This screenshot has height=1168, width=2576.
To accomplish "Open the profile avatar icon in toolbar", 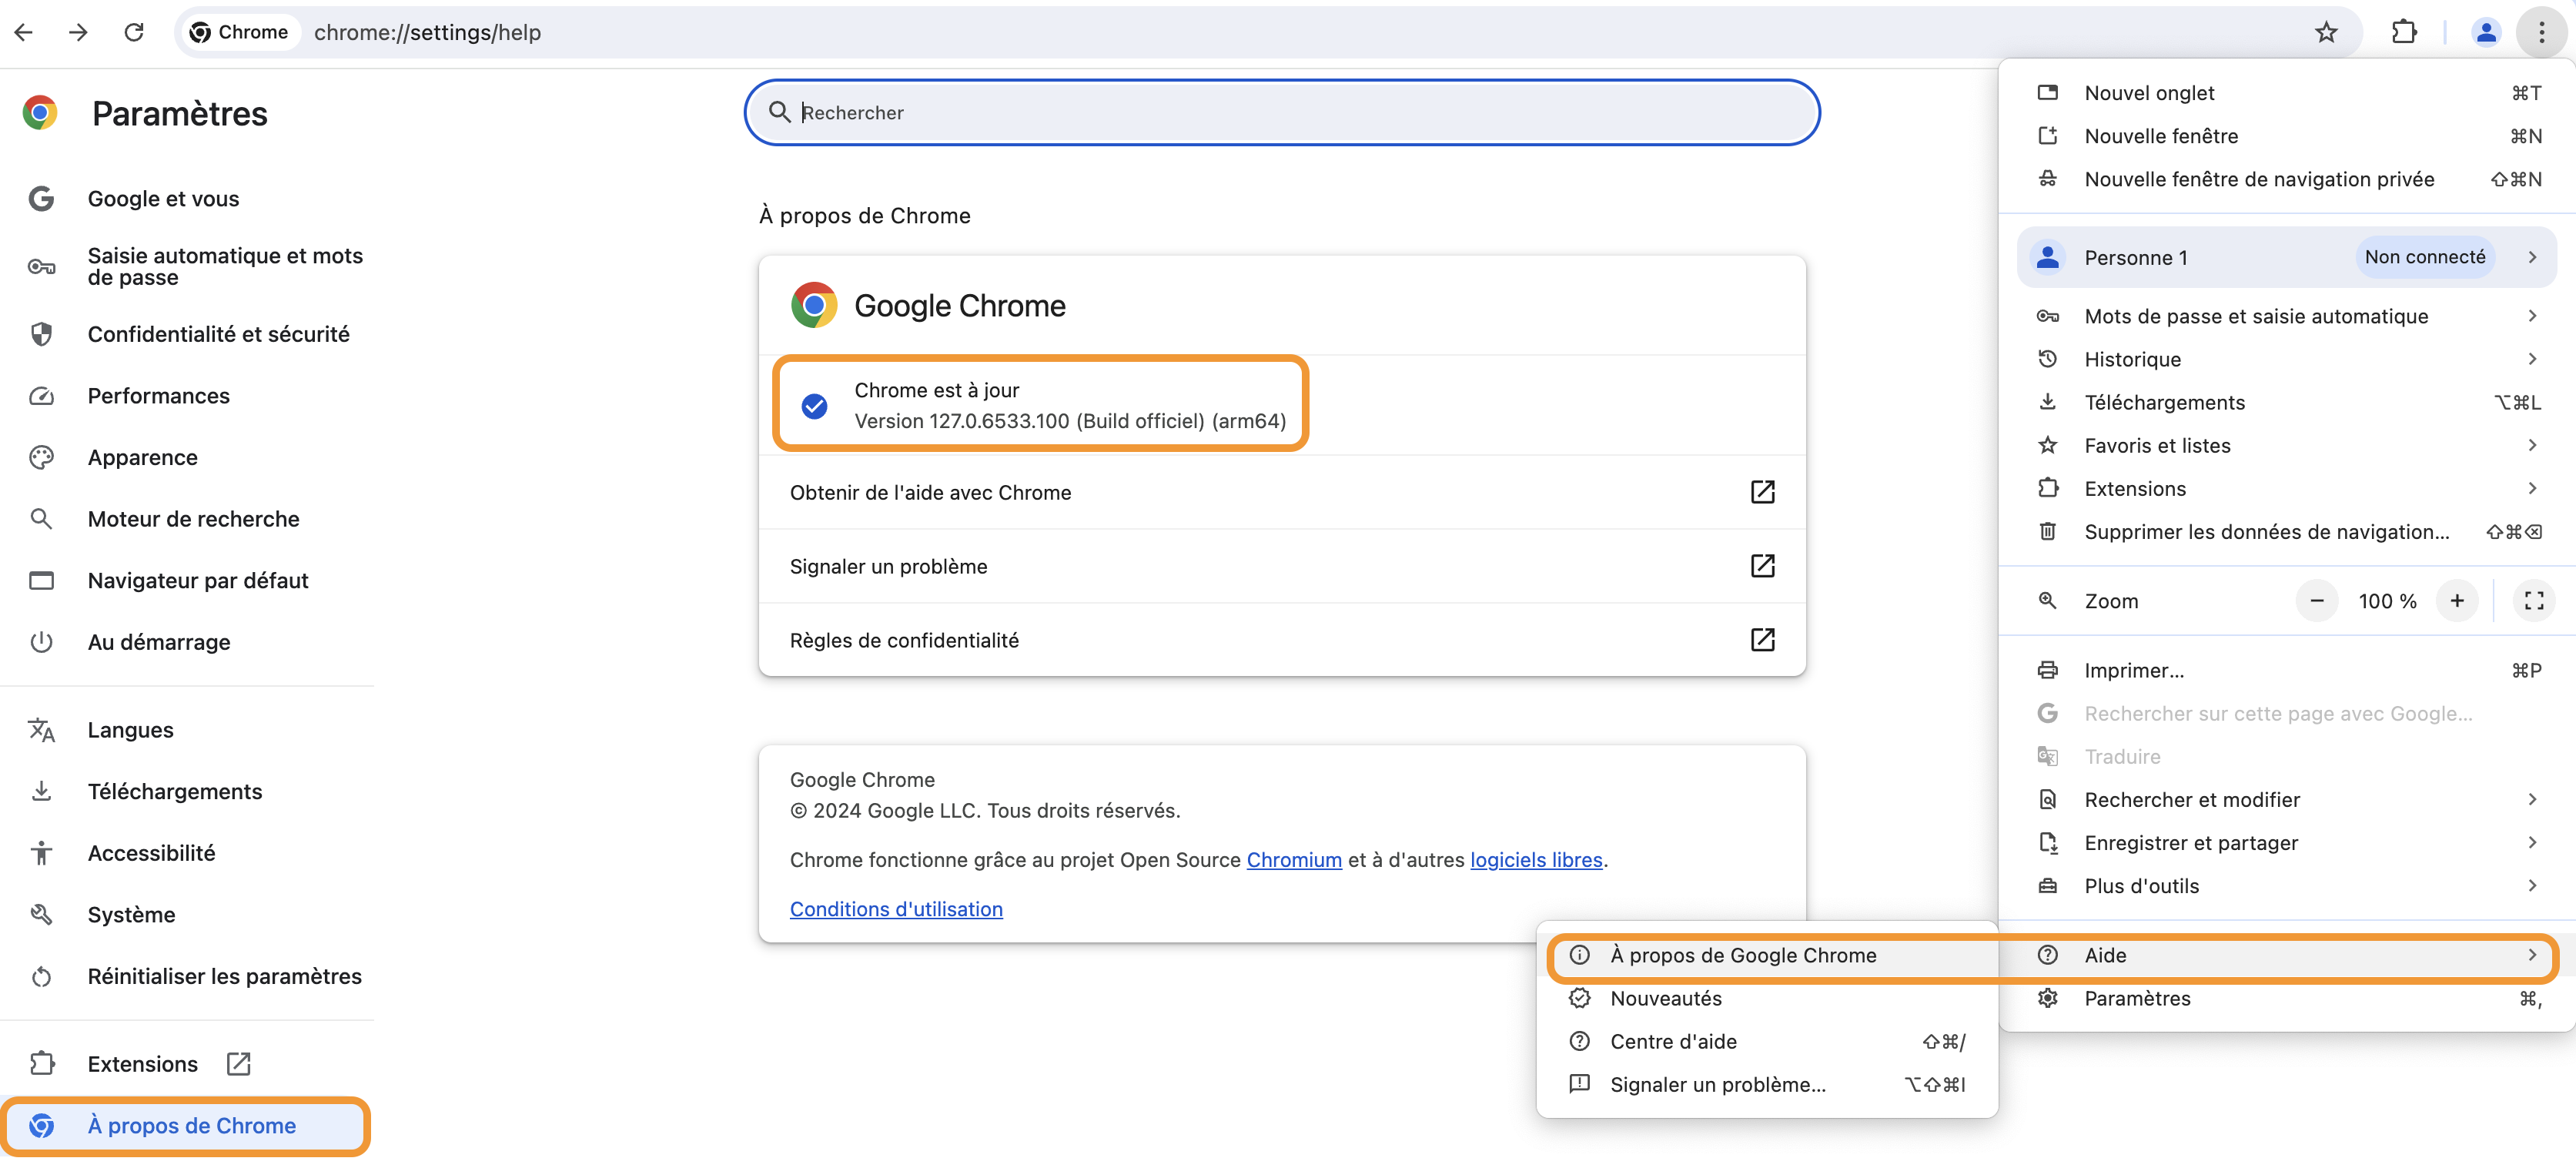I will (2485, 32).
